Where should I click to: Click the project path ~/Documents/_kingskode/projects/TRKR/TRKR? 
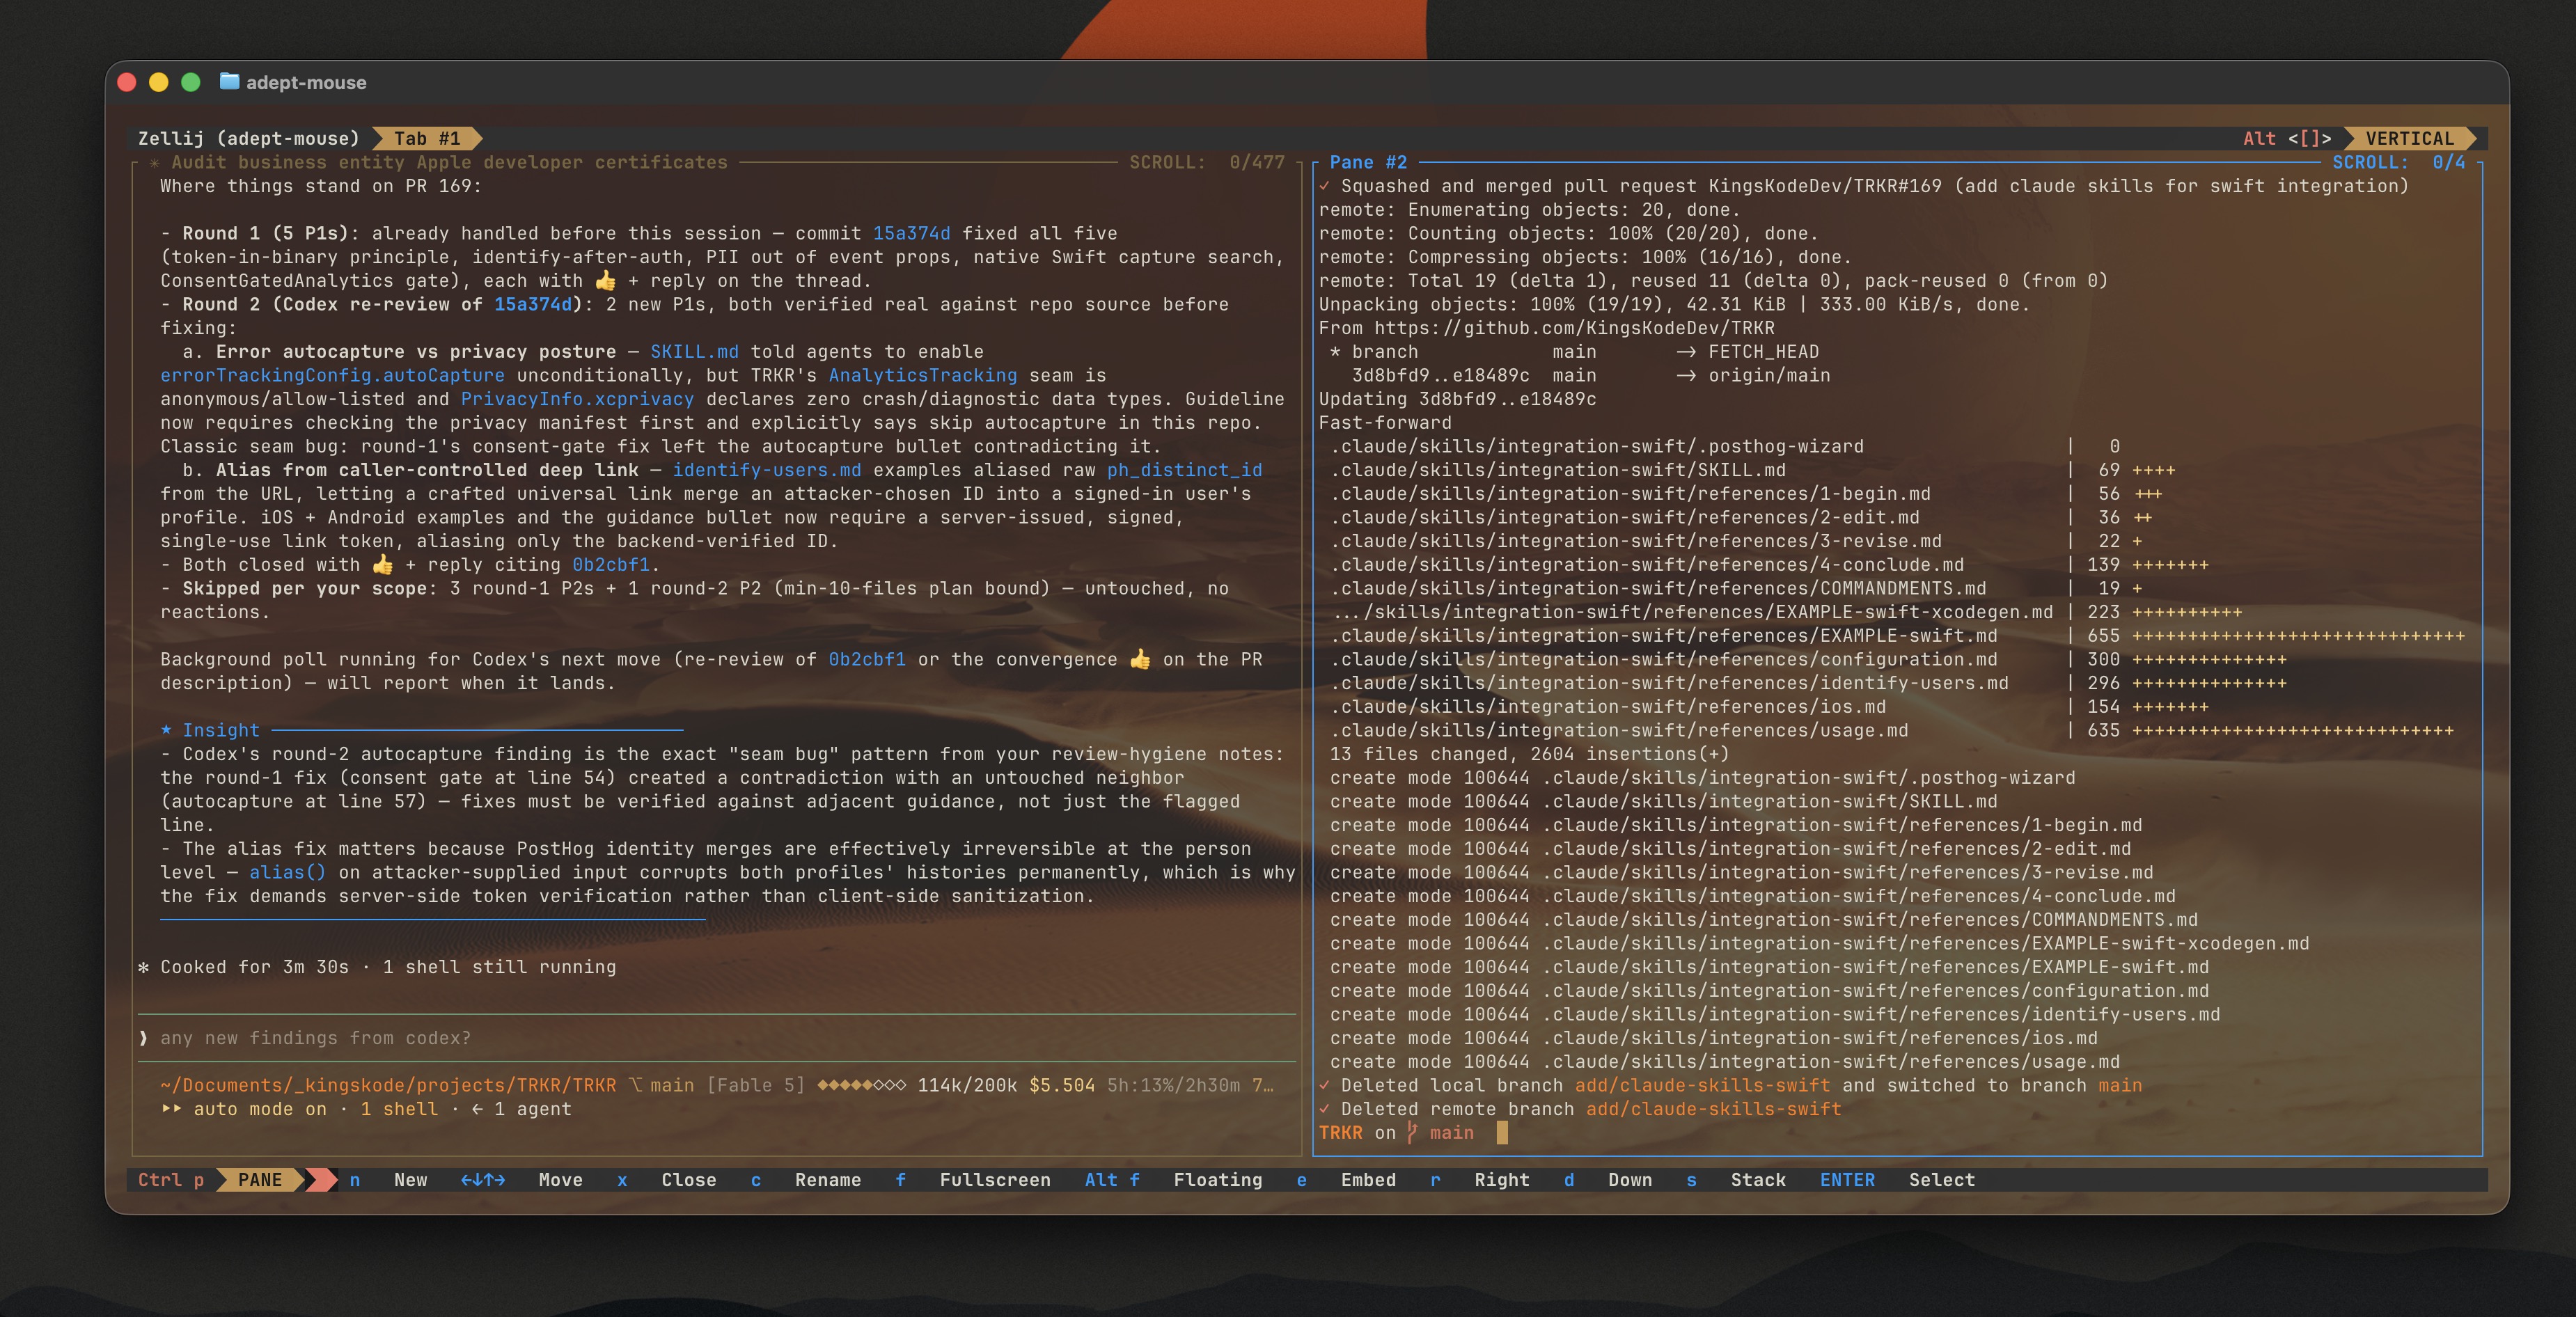click(388, 1085)
